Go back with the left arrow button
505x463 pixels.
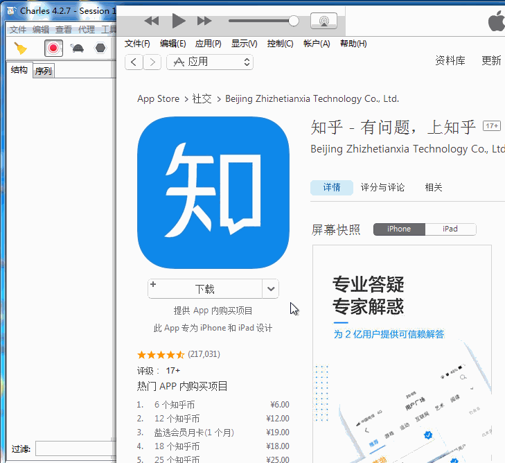tap(134, 62)
